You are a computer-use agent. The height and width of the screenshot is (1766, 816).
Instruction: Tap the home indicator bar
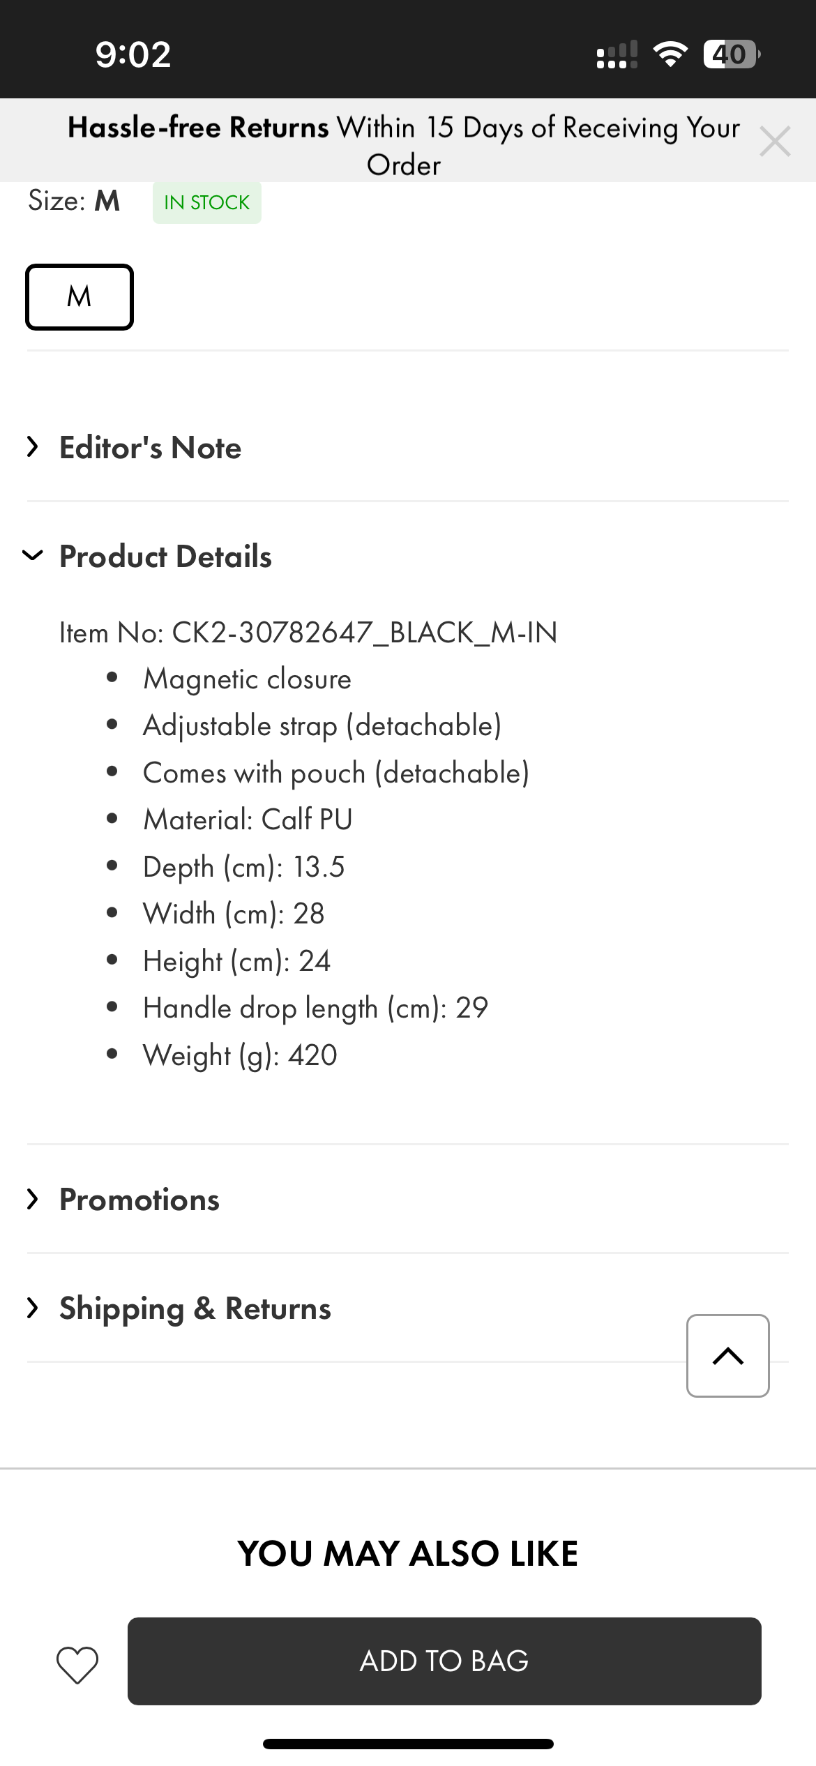pyautogui.click(x=408, y=1744)
